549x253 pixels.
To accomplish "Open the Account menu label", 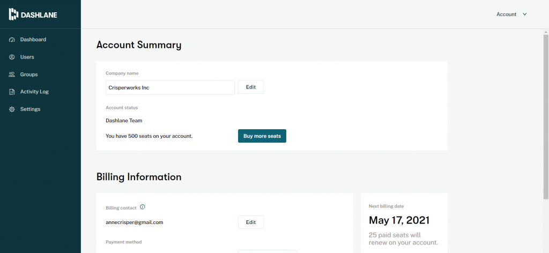I will (506, 14).
